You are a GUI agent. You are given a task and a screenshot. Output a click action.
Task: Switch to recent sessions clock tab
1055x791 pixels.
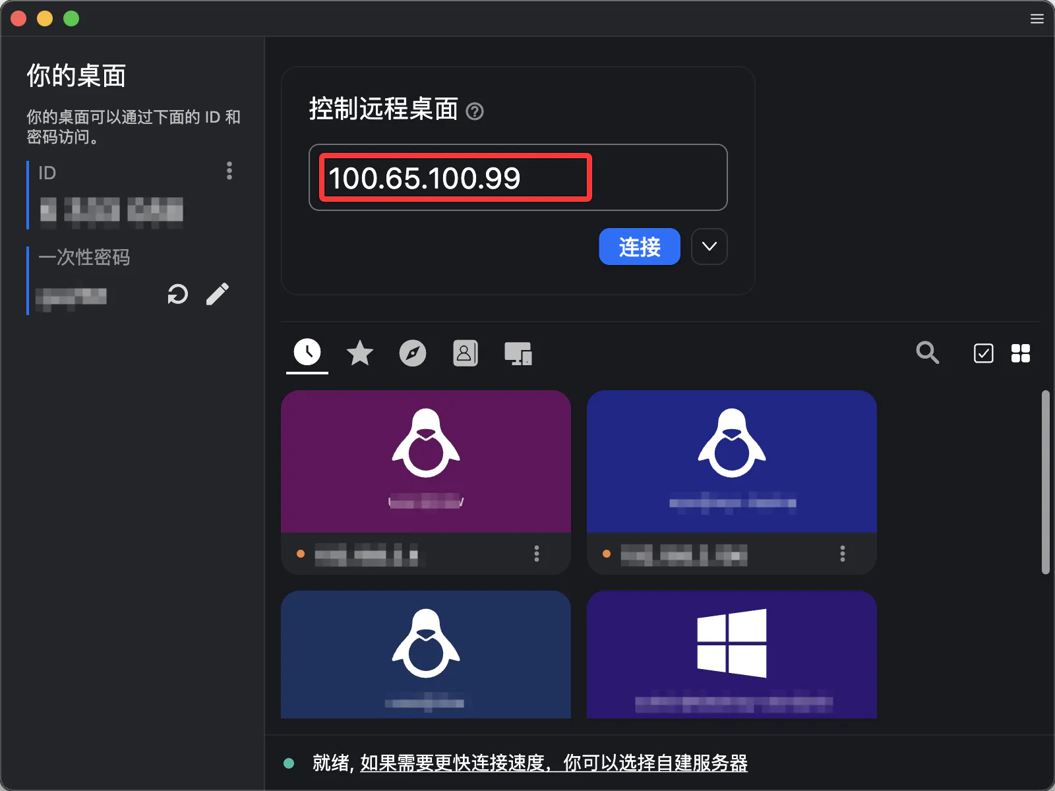307,353
